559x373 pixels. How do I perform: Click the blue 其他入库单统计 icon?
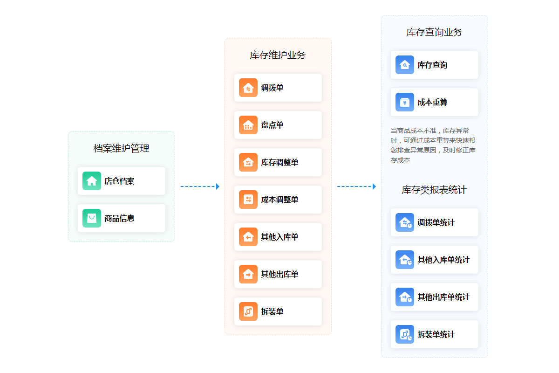[x=405, y=260]
